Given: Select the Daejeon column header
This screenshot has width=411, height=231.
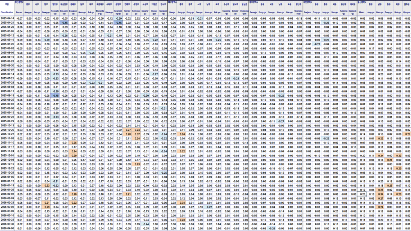Looking at the screenshot, I should click(308, 12).
